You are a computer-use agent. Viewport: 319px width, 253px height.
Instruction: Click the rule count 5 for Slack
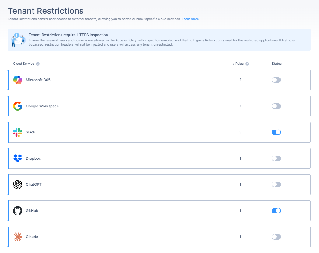[240, 132]
